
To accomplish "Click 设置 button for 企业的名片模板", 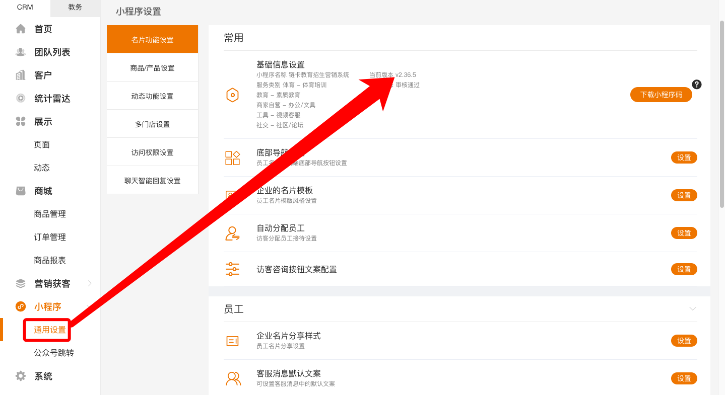I will (x=684, y=195).
